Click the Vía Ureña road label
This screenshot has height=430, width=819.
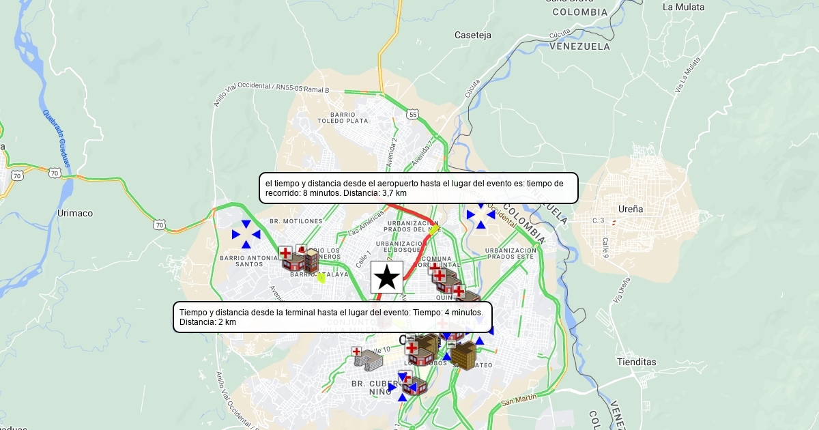(x=621, y=291)
